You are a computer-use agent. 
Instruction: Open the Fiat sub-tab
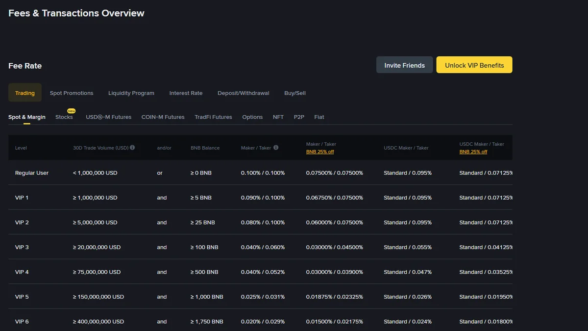click(319, 117)
